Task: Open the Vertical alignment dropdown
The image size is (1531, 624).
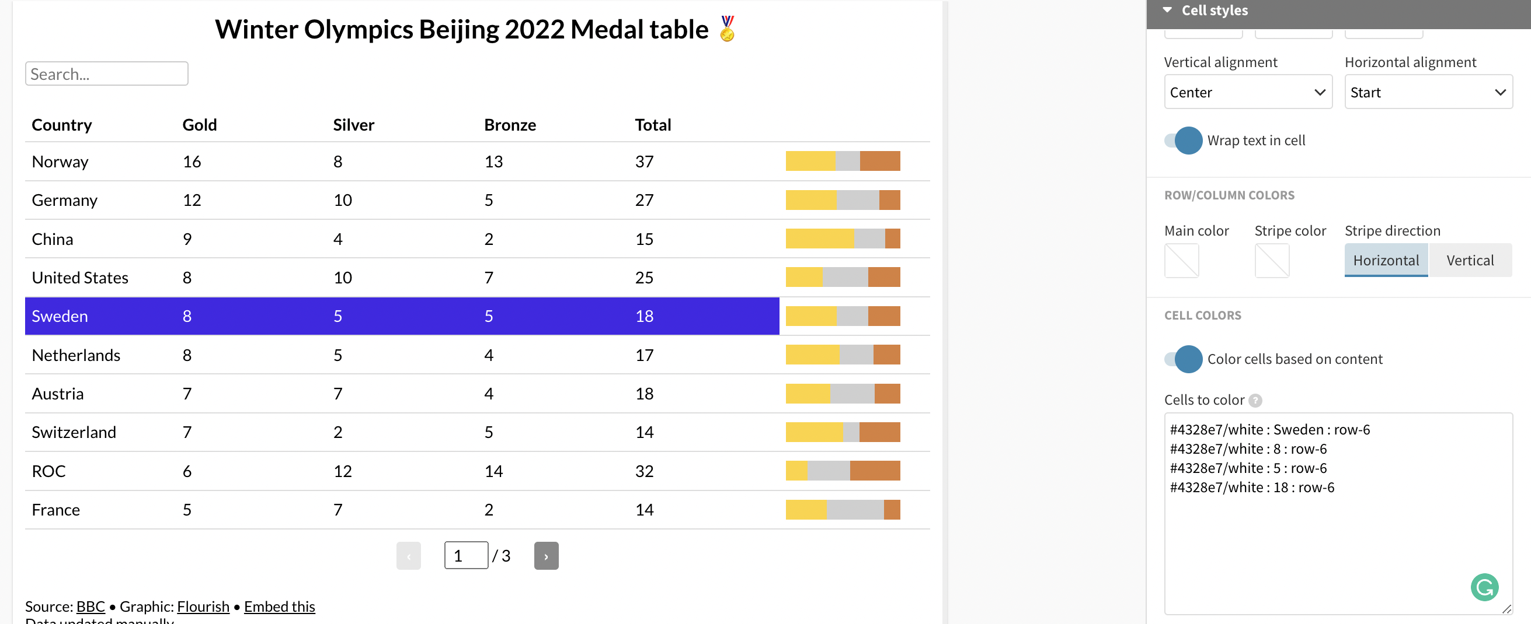Action: click(1247, 92)
